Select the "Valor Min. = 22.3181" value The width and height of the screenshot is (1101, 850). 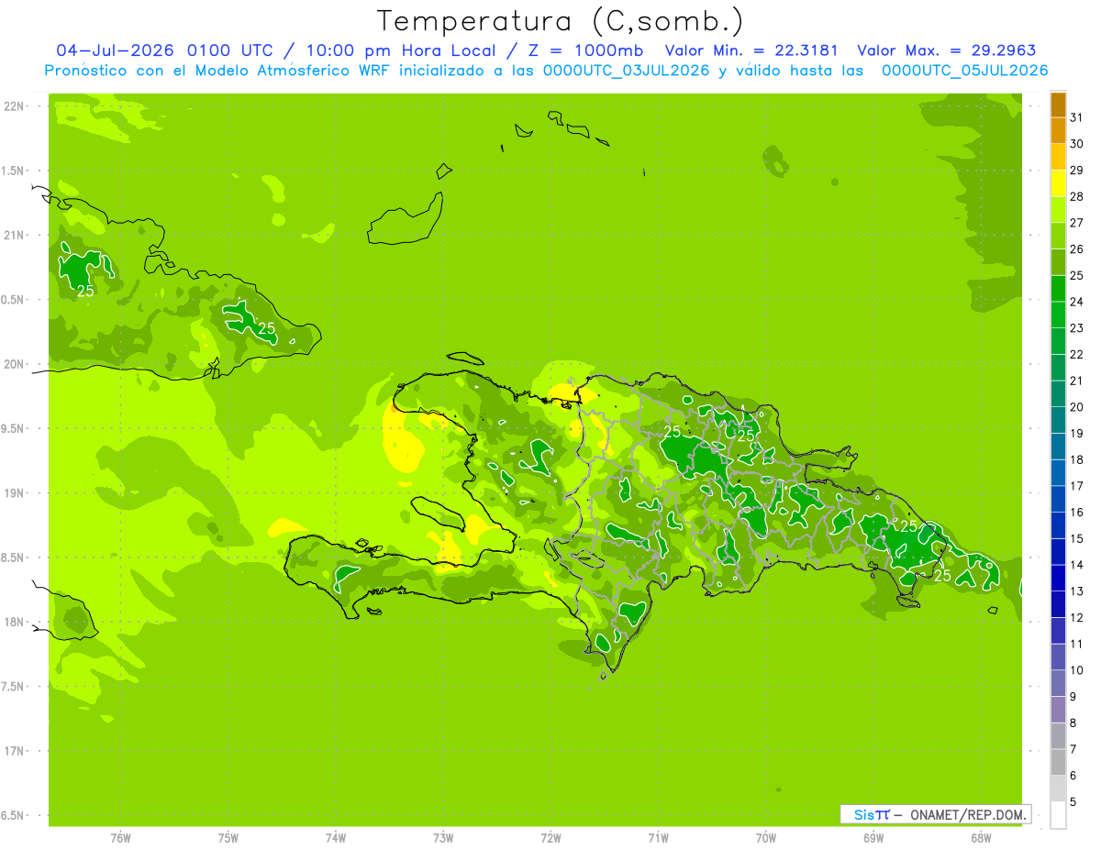pyautogui.click(x=752, y=50)
